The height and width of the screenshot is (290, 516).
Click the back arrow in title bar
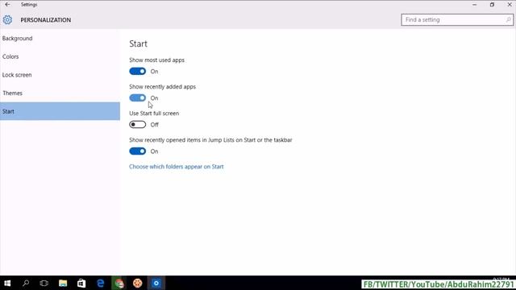coord(7,5)
